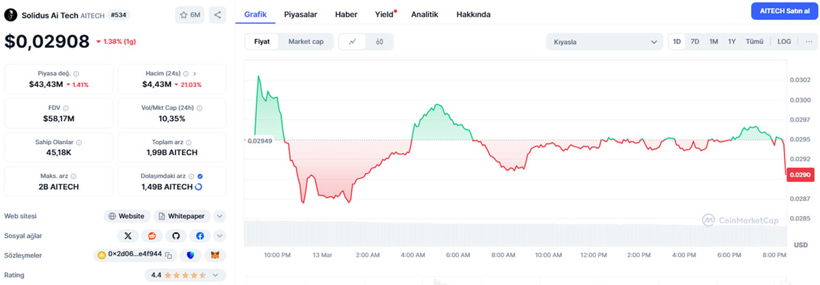Image resolution: width=820 pixels, height=285 pixels.
Task: Expand Hacim (24s) arrow chevron
Action: [x=195, y=73]
